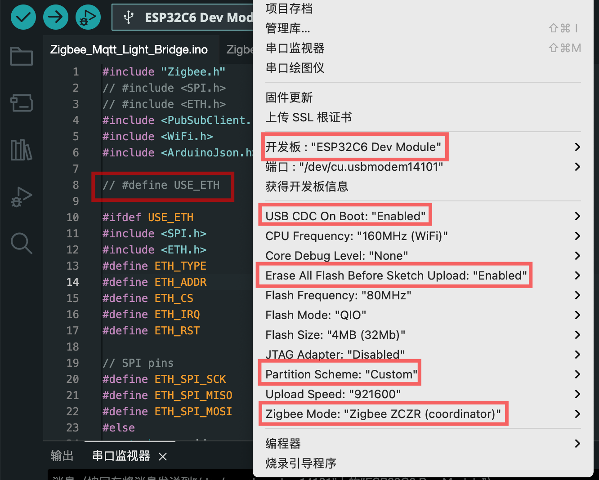Open the Search magnifier sidebar icon
This screenshot has height=480, width=599.
(22, 243)
